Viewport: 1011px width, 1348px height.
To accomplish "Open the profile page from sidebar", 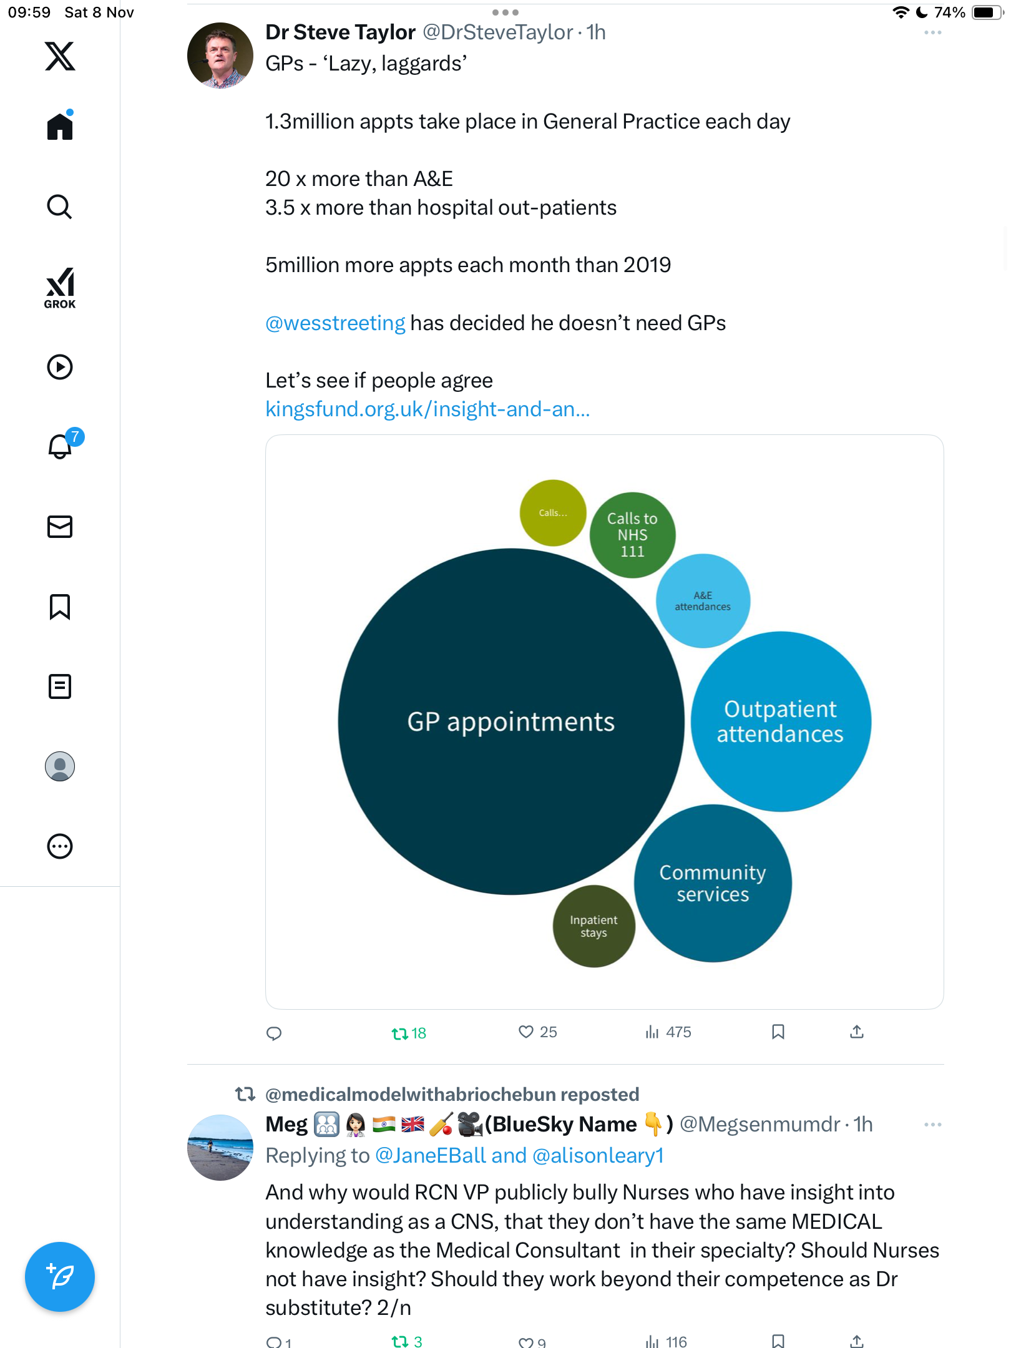I will pyautogui.click(x=60, y=766).
